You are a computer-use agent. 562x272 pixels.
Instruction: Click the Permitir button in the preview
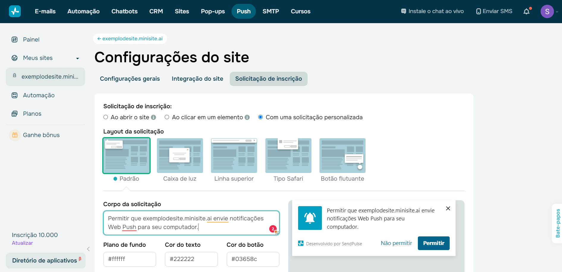pyautogui.click(x=433, y=243)
